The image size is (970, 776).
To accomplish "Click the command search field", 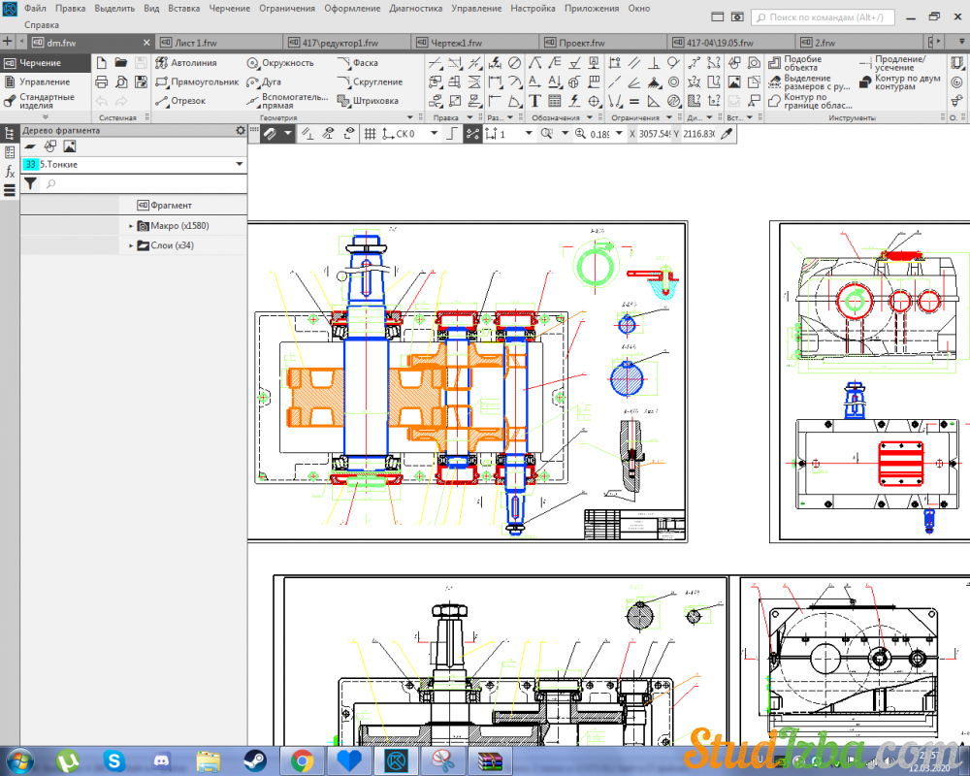I will tap(824, 17).
